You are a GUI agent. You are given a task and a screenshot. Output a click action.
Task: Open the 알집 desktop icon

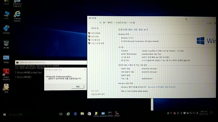[x=6, y=88]
